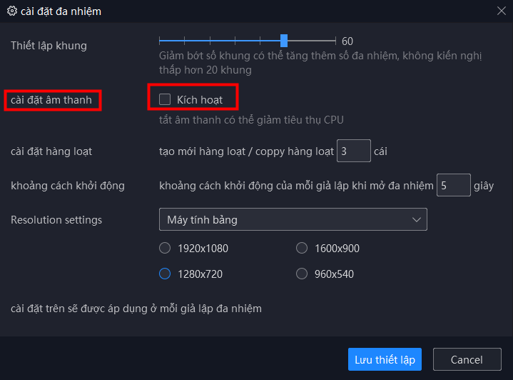This screenshot has width=513, height=380.
Task: Pick the 960x540 resolution option
Action: 302,274
